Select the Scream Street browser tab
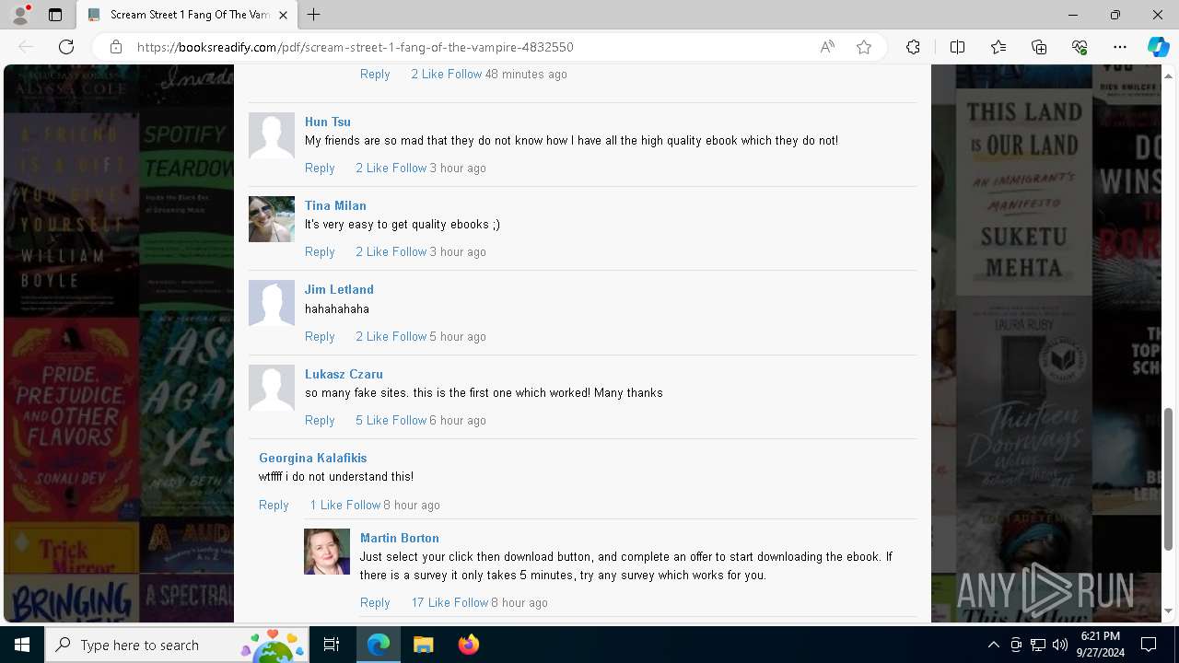 (x=187, y=15)
